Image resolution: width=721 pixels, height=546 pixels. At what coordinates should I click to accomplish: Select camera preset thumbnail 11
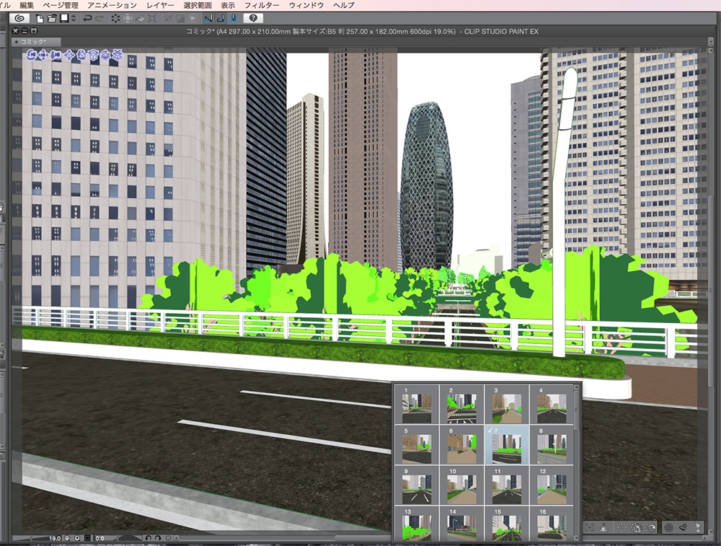coord(506,485)
